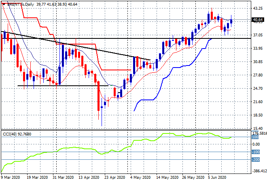Click the CCI(40) 92.7680 indicator label
This screenshot has width=267, height=182.
click(17, 134)
